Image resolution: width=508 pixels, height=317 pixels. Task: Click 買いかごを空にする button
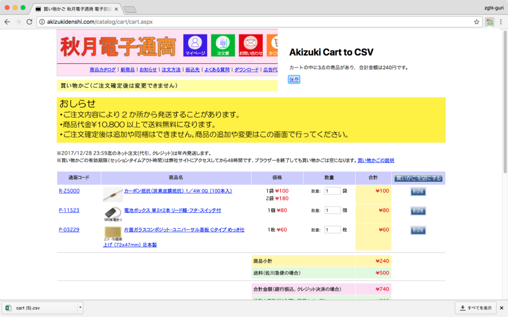click(x=418, y=178)
